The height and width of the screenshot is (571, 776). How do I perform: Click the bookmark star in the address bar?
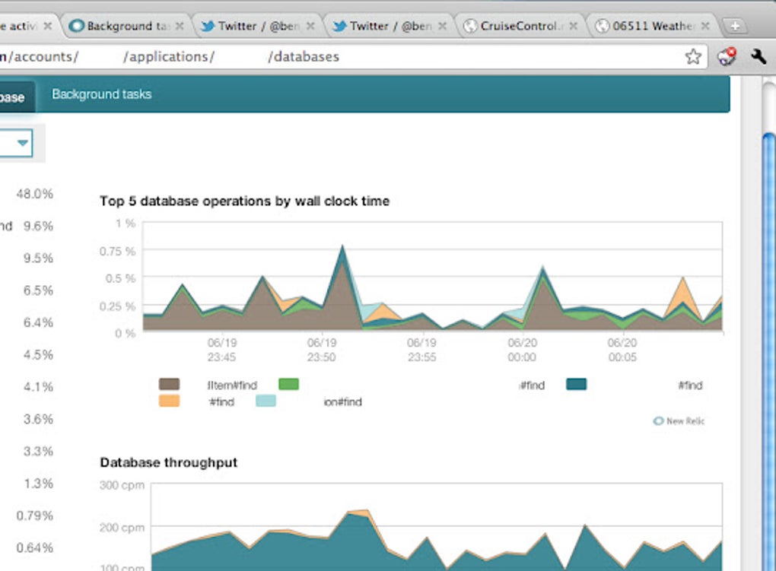click(x=693, y=56)
